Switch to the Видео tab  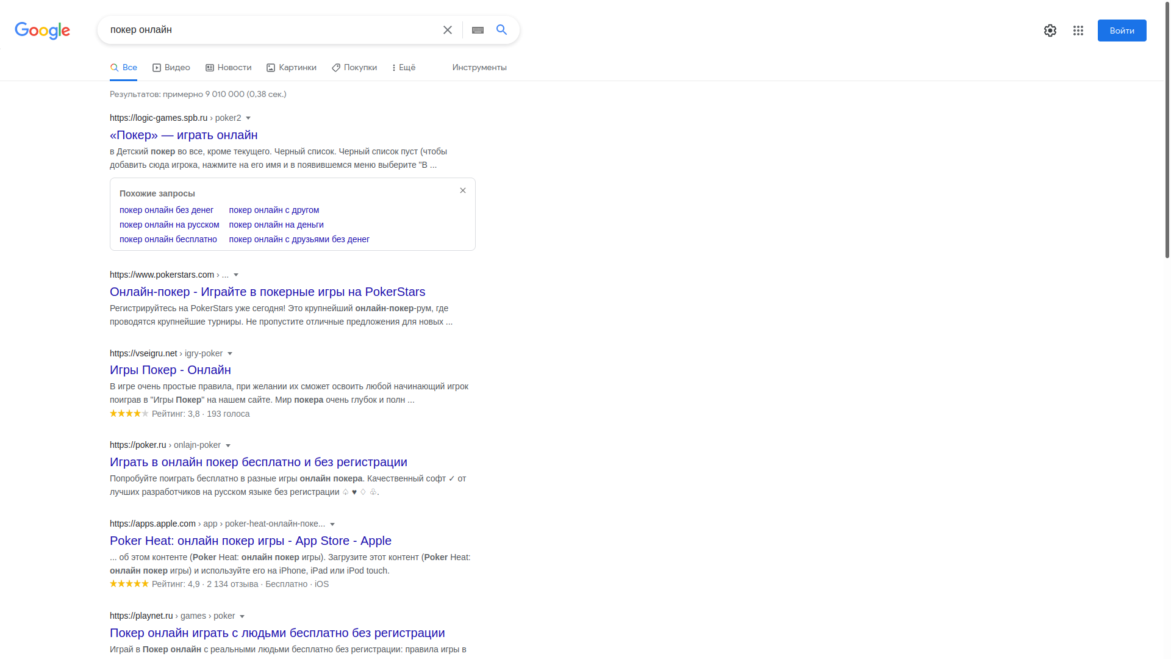click(x=171, y=68)
